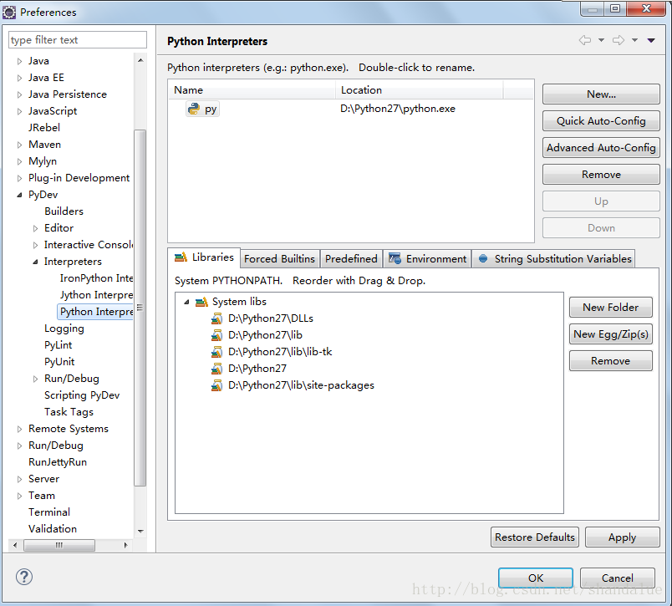
Task: Select PyUnit in the tree
Action: tap(59, 362)
